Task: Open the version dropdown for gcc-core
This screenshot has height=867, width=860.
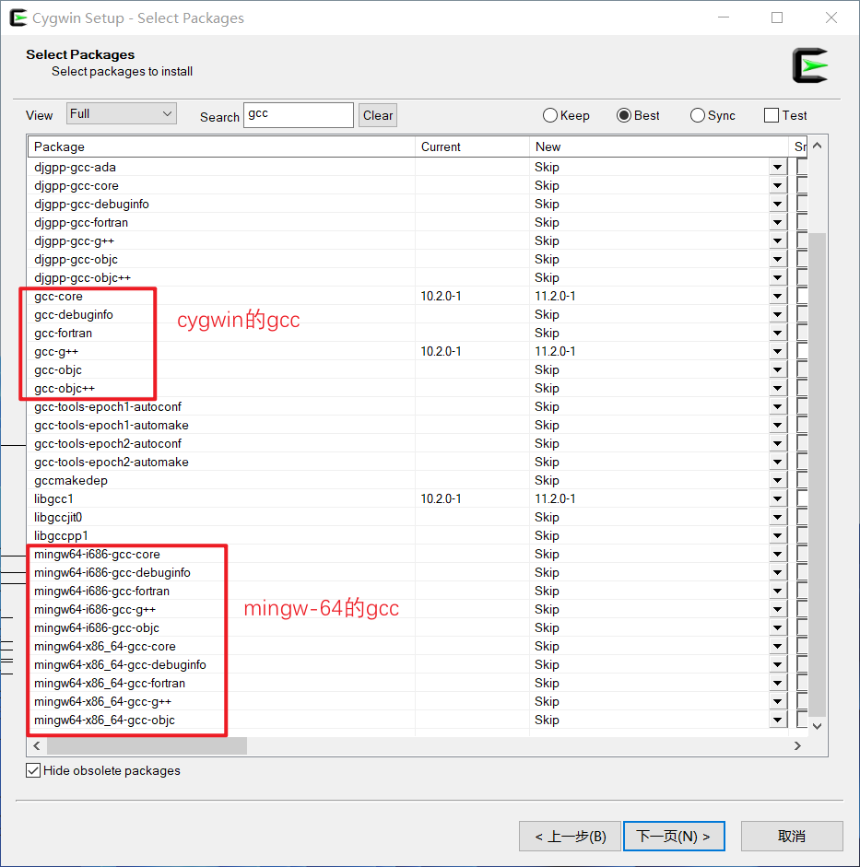Action: coord(777,296)
